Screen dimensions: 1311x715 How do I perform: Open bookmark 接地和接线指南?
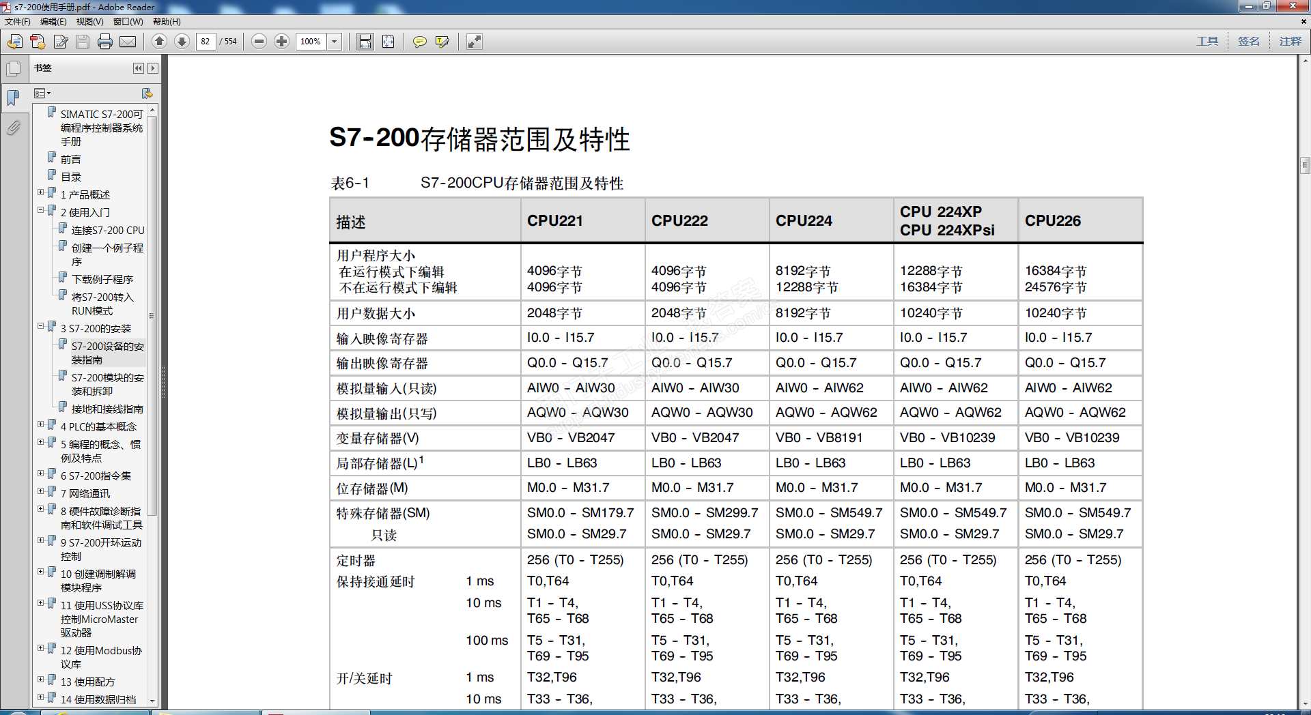(x=107, y=409)
